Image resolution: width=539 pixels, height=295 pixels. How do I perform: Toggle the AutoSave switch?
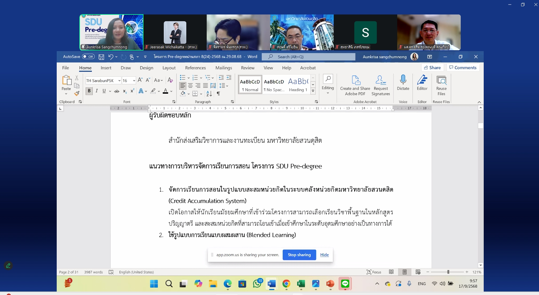tap(88, 57)
